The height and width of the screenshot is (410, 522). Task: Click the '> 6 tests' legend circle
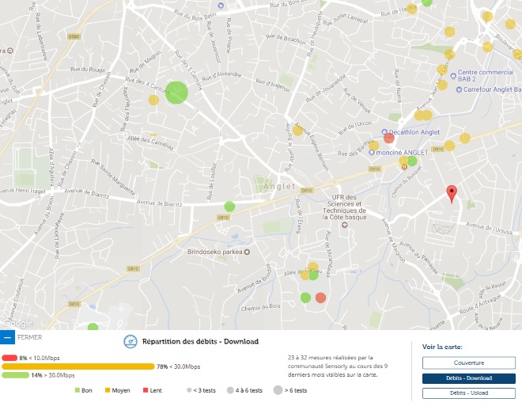click(278, 390)
